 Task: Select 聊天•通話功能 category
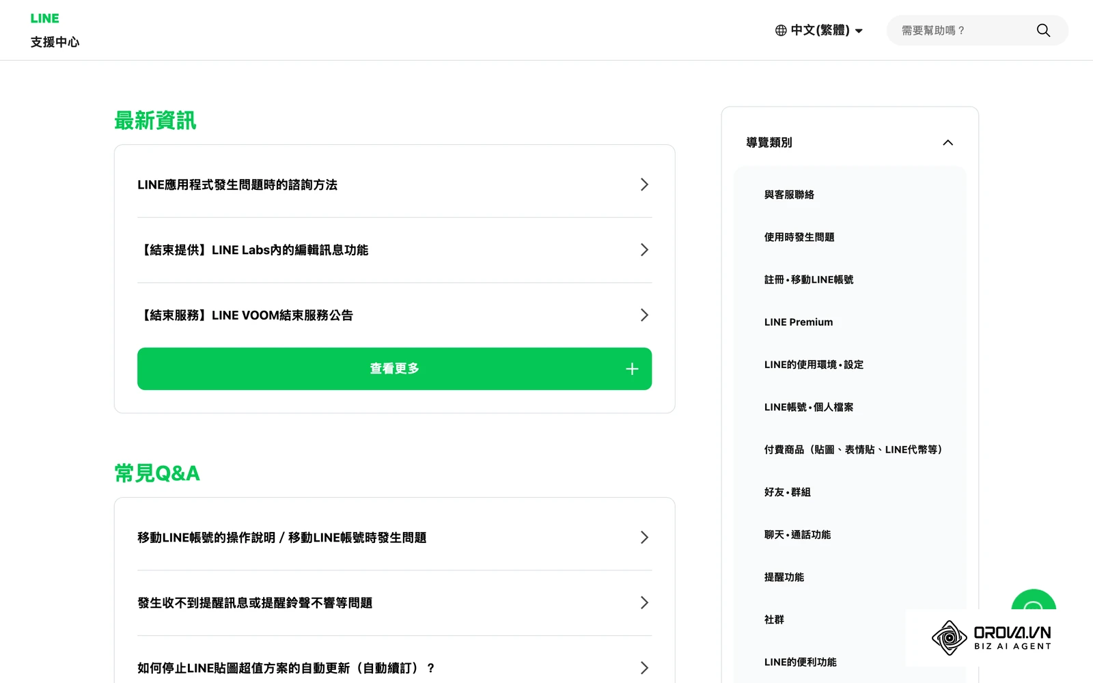click(797, 535)
